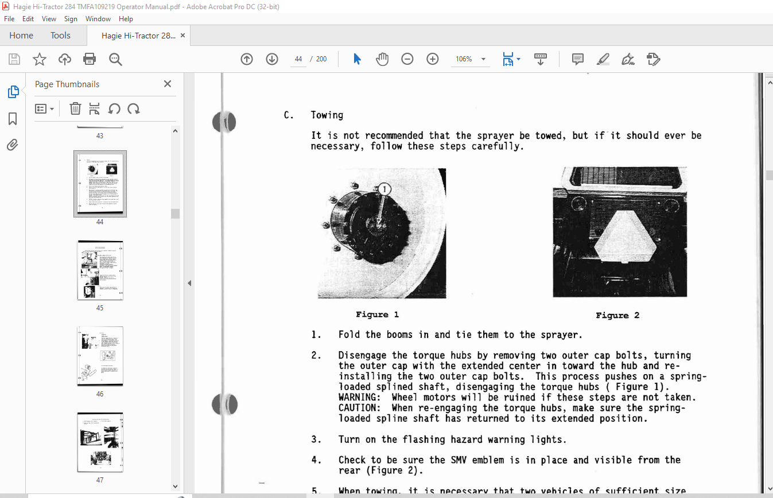The height and width of the screenshot is (498, 773).
Task: Click the thumbnail label '45'
Action: click(x=100, y=308)
